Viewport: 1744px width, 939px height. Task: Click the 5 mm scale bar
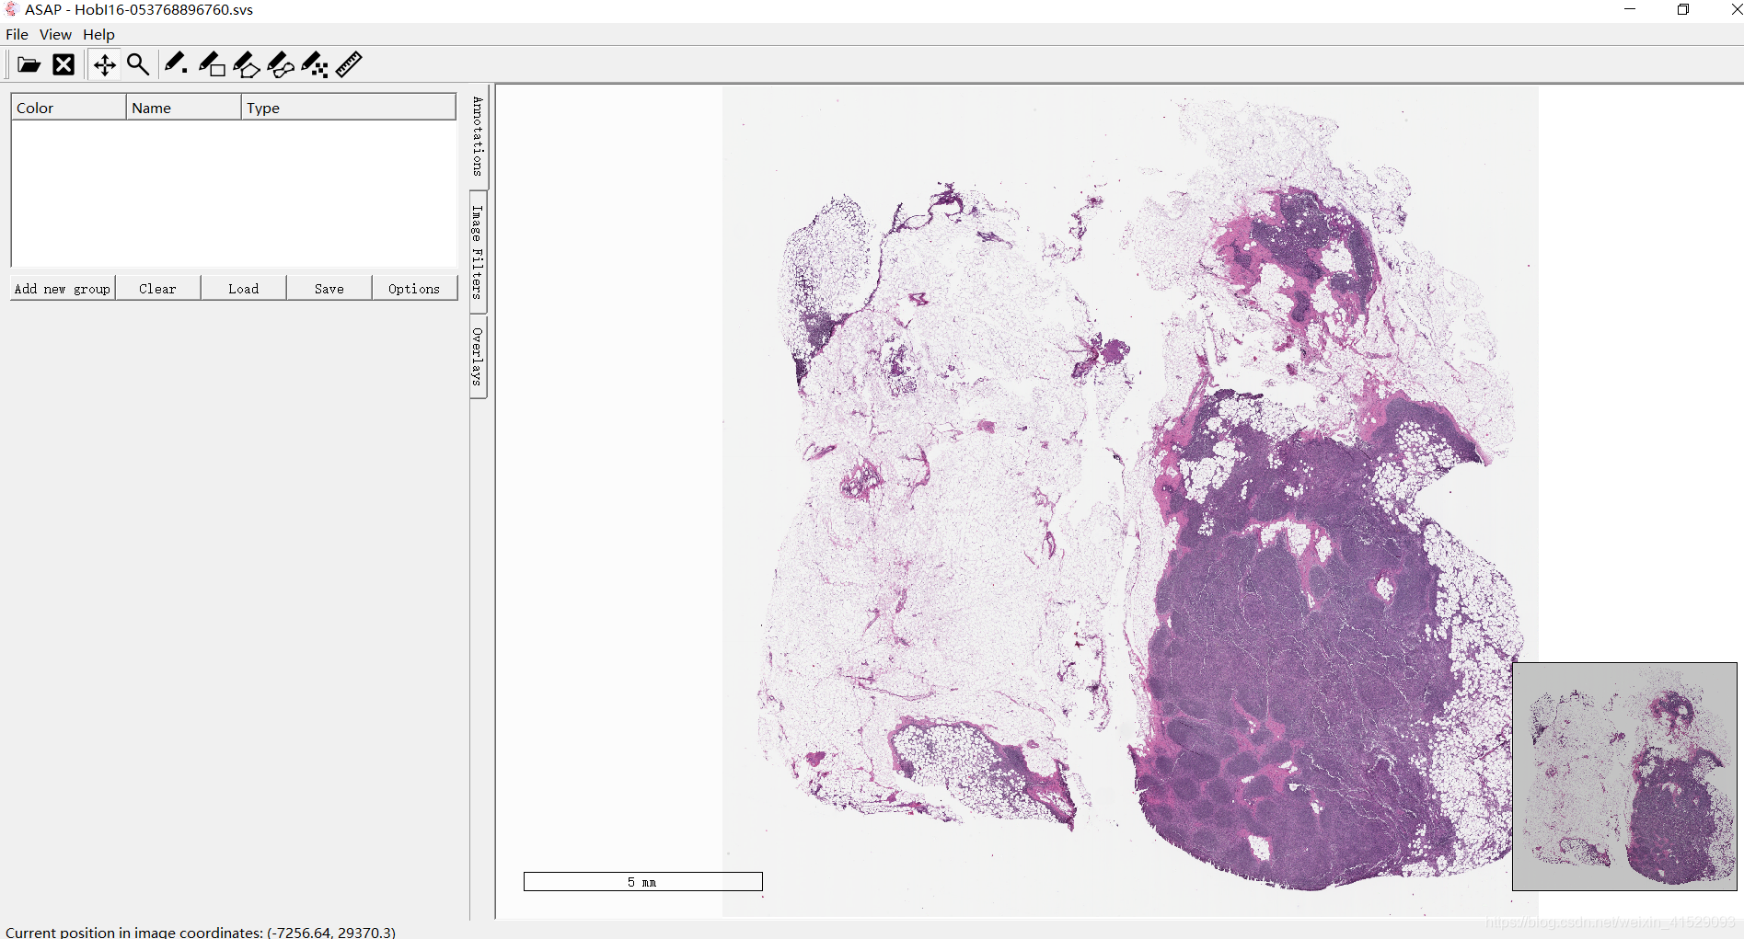point(642,881)
